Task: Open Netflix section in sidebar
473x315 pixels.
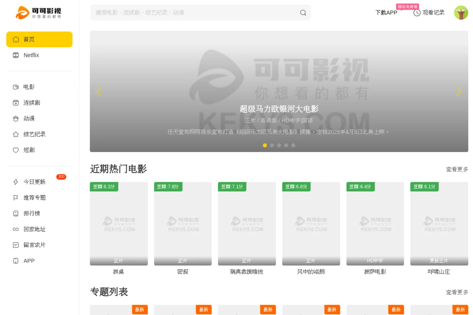Action: [x=39, y=55]
